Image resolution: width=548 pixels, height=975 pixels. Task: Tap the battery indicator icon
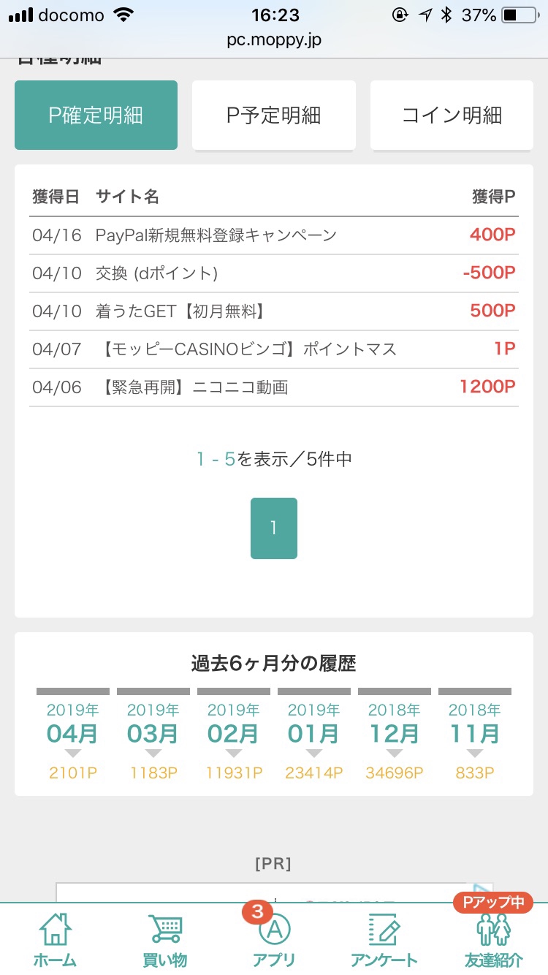[519, 15]
